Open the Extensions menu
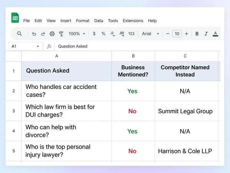This screenshot has width=230, height=173. 133,21
